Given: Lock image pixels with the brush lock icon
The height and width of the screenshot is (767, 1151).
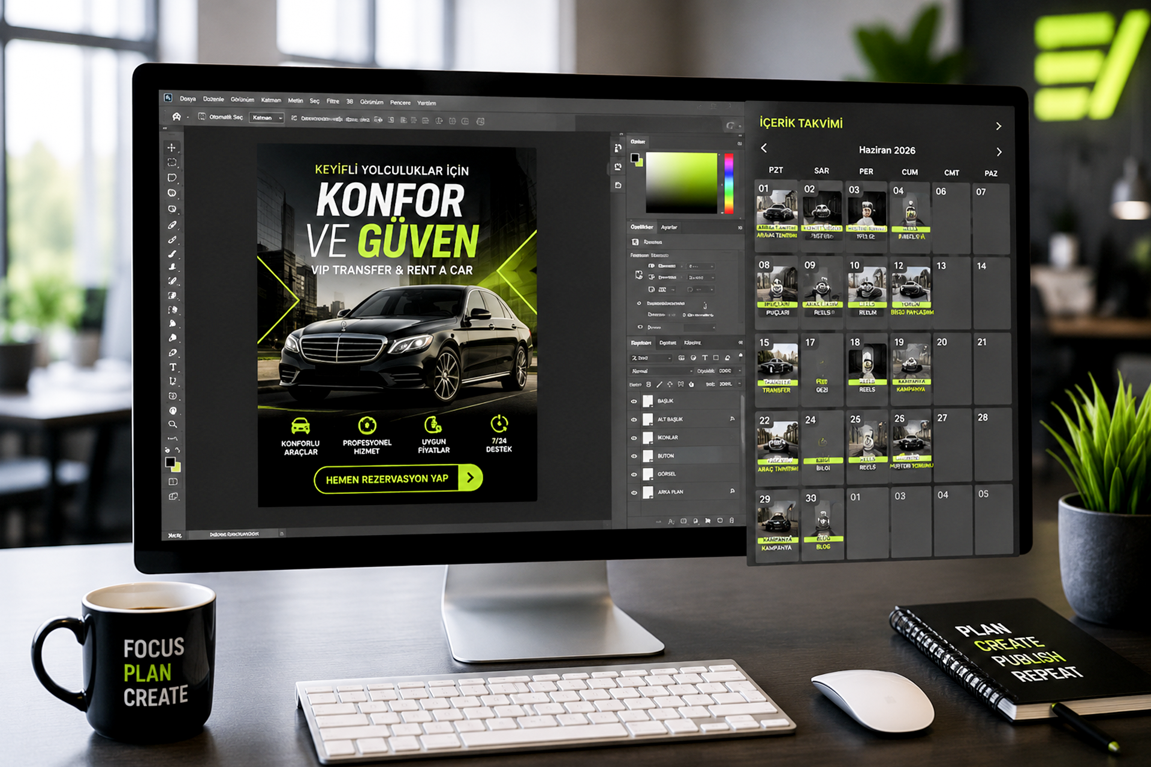Looking at the screenshot, I should coord(659,384).
